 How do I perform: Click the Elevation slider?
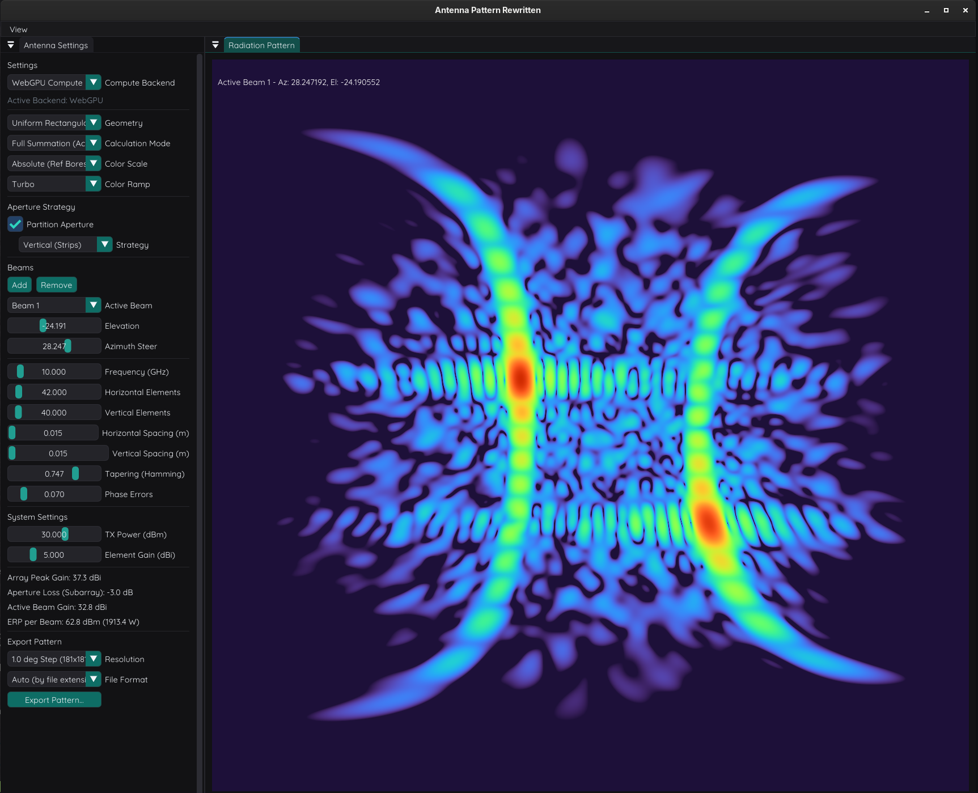pos(54,325)
